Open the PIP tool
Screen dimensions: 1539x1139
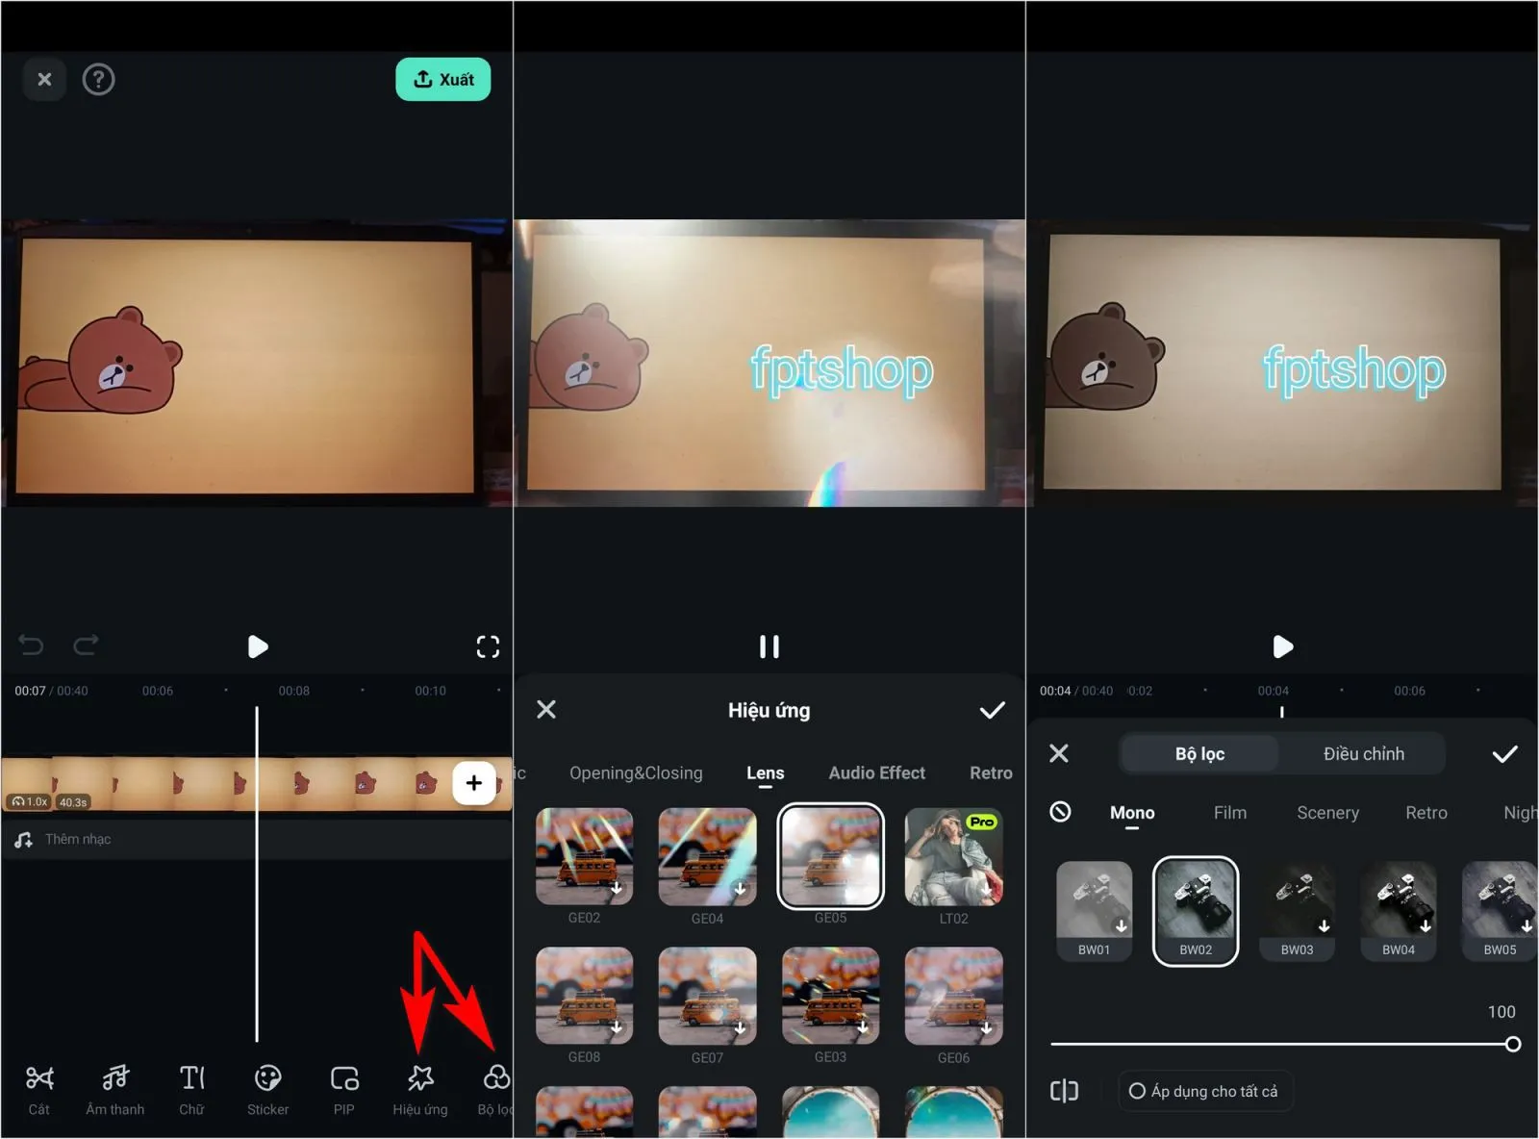tap(344, 1090)
